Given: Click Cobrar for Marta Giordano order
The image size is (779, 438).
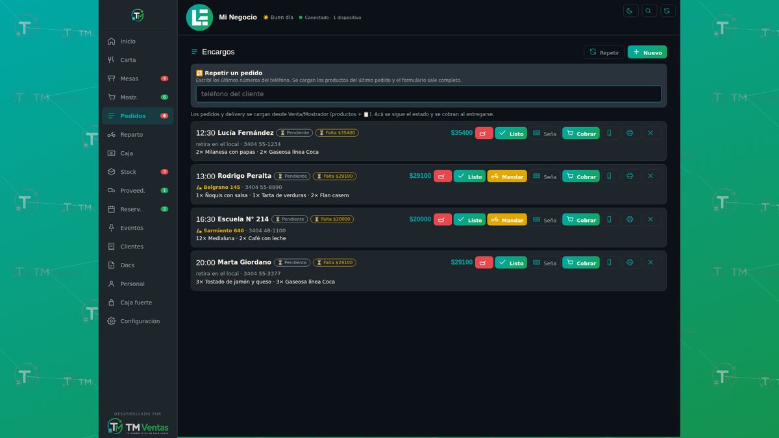Looking at the screenshot, I should (581, 262).
